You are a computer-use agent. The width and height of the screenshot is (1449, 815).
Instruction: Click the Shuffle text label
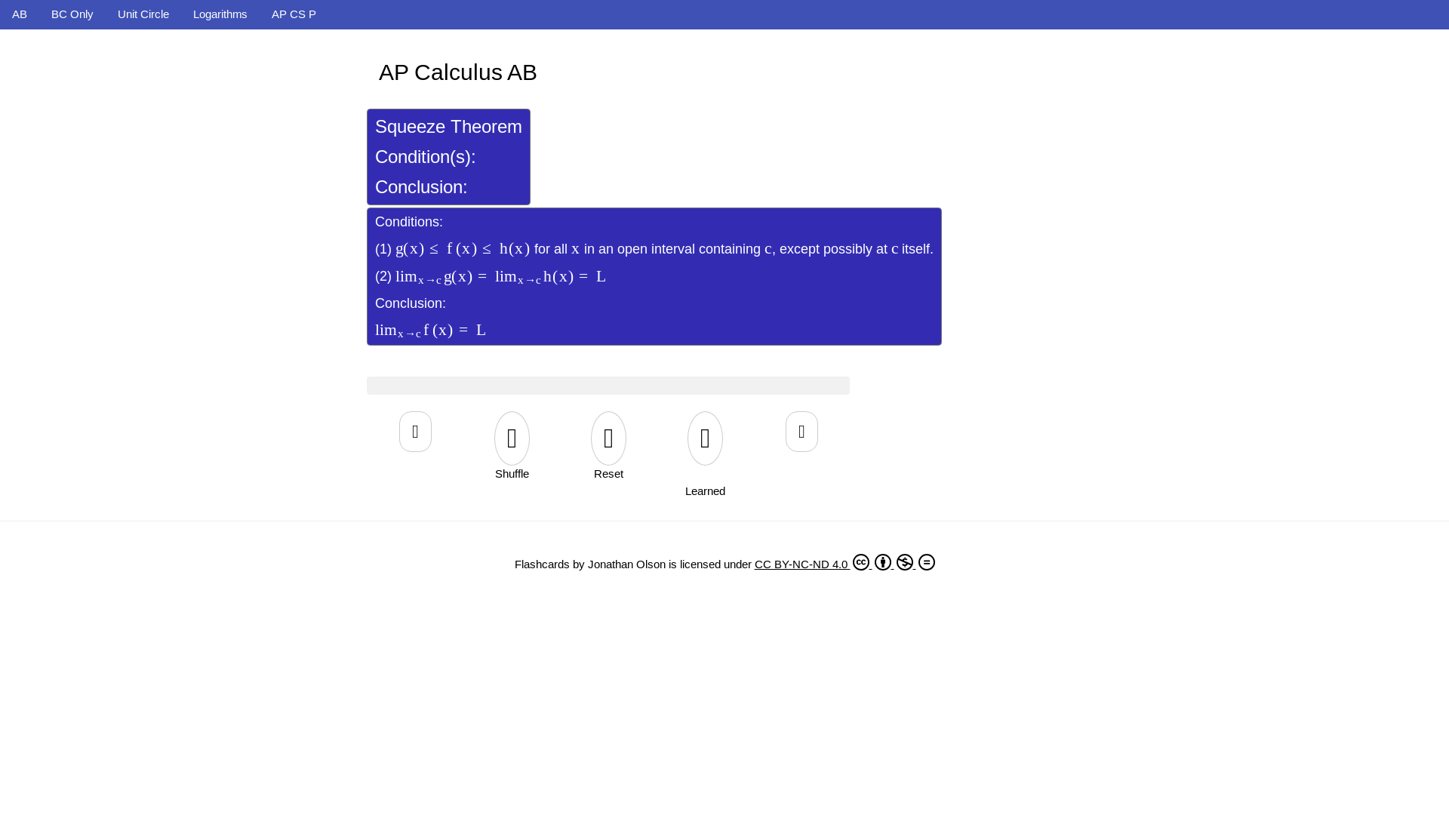[x=512, y=474]
